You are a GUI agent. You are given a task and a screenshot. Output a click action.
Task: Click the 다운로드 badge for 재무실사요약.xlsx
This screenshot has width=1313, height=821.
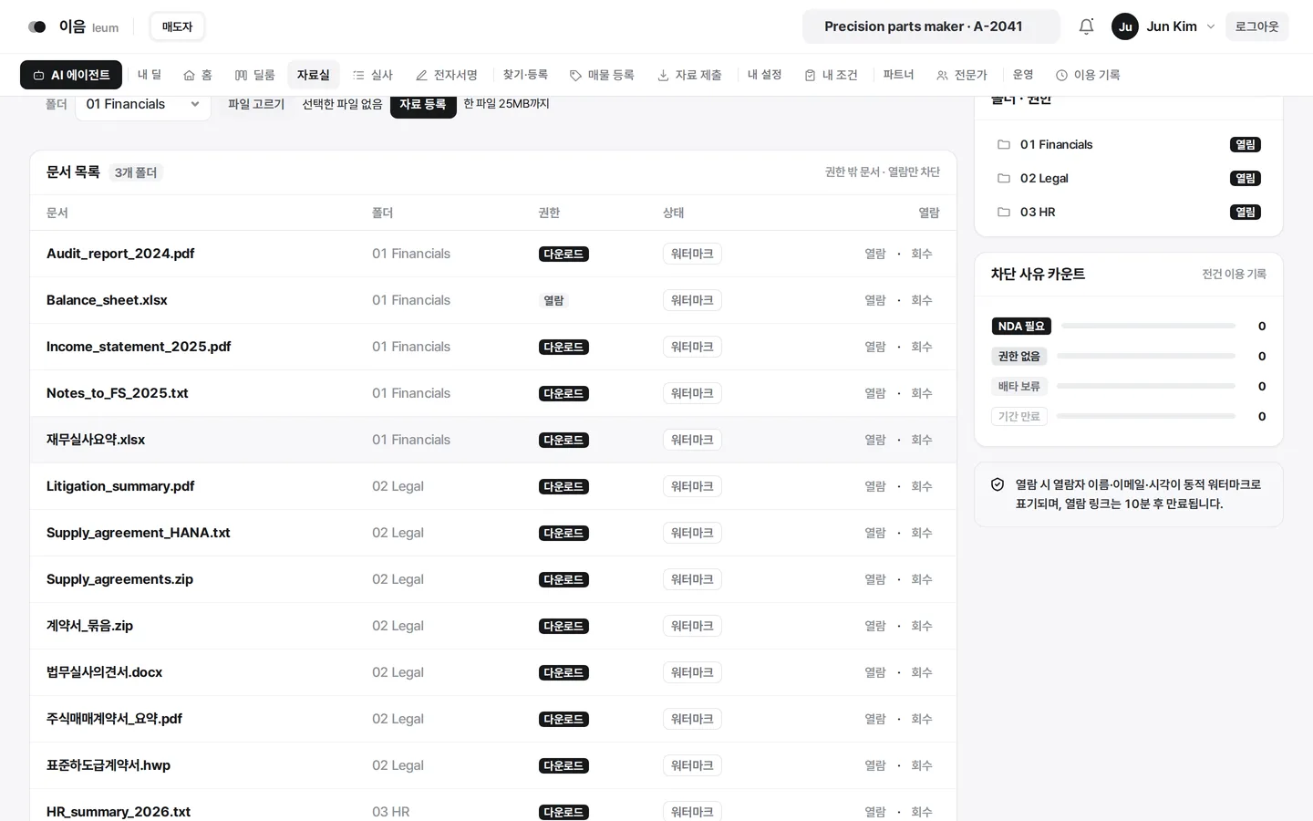[x=563, y=440]
